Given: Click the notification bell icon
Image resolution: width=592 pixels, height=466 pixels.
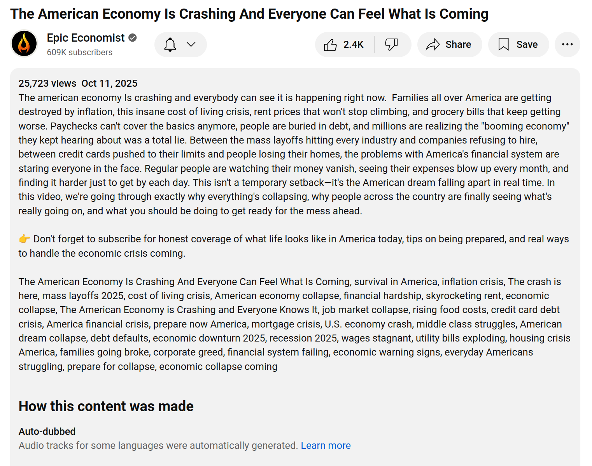Looking at the screenshot, I should pos(170,45).
